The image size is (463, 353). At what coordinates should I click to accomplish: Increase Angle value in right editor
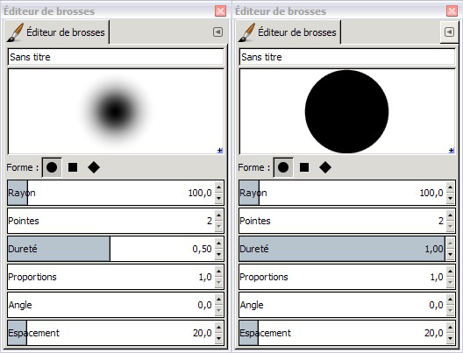point(450,299)
